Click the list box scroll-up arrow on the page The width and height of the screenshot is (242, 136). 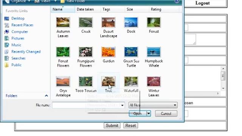(x=223, y=68)
